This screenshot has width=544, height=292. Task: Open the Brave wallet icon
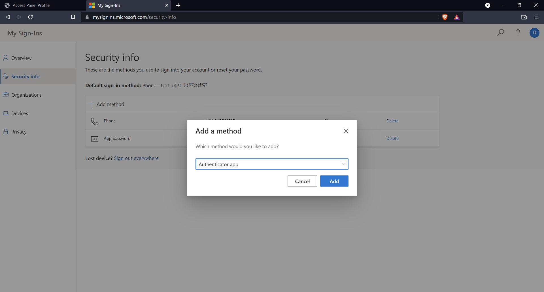click(x=524, y=17)
